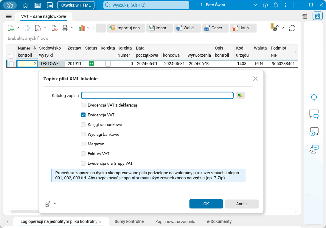
Task: Click the dialog settings gear icon
Action: (x=48, y=204)
